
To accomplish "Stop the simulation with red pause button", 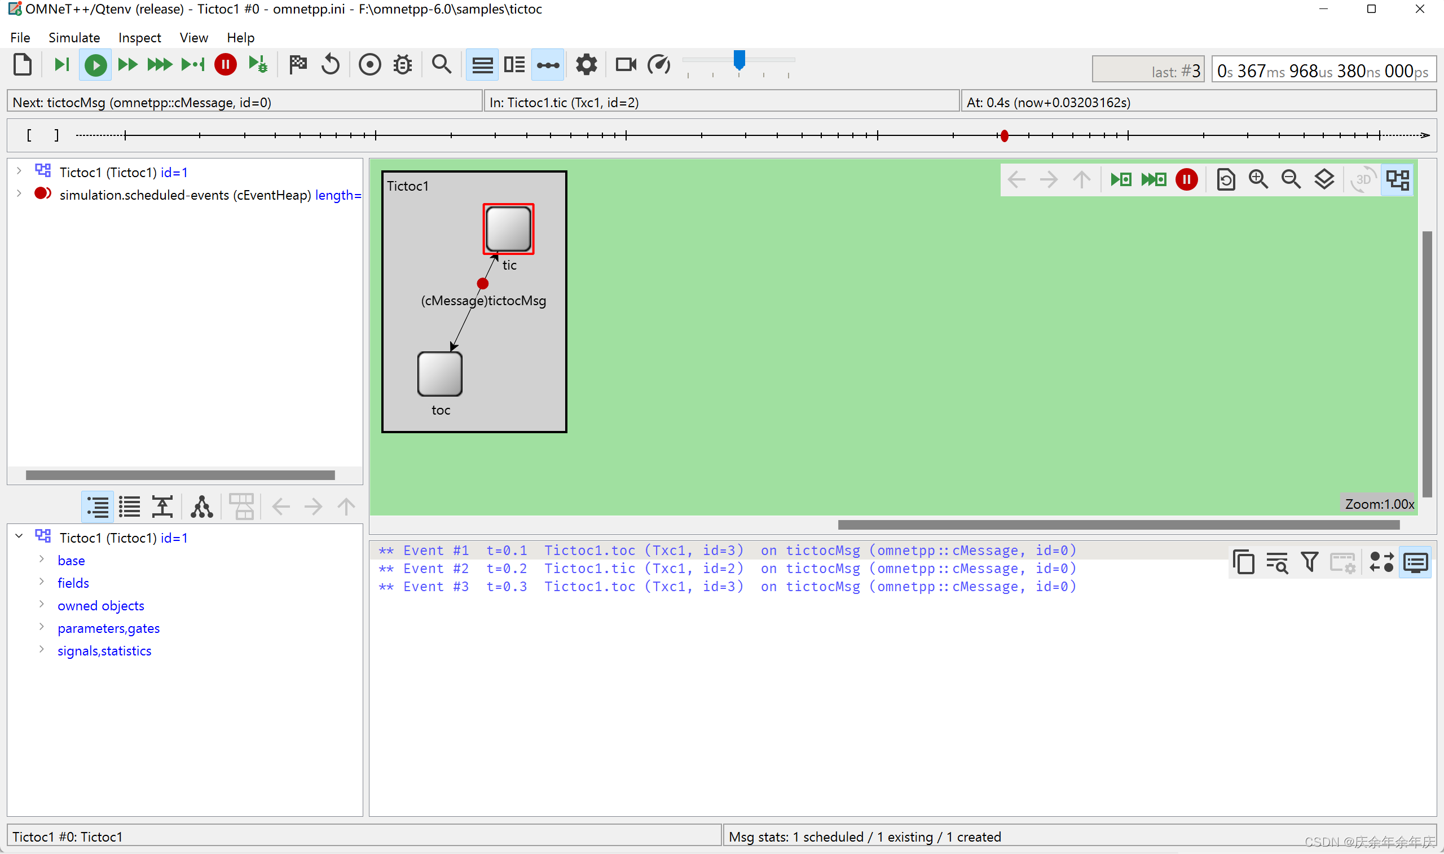I will point(226,65).
